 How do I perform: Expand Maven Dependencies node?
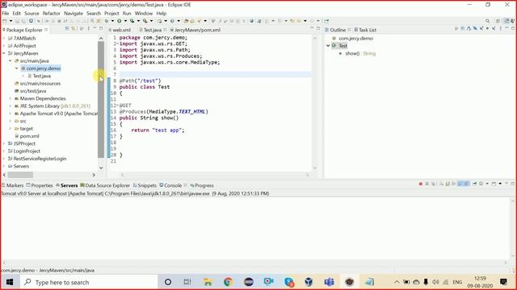point(11,98)
